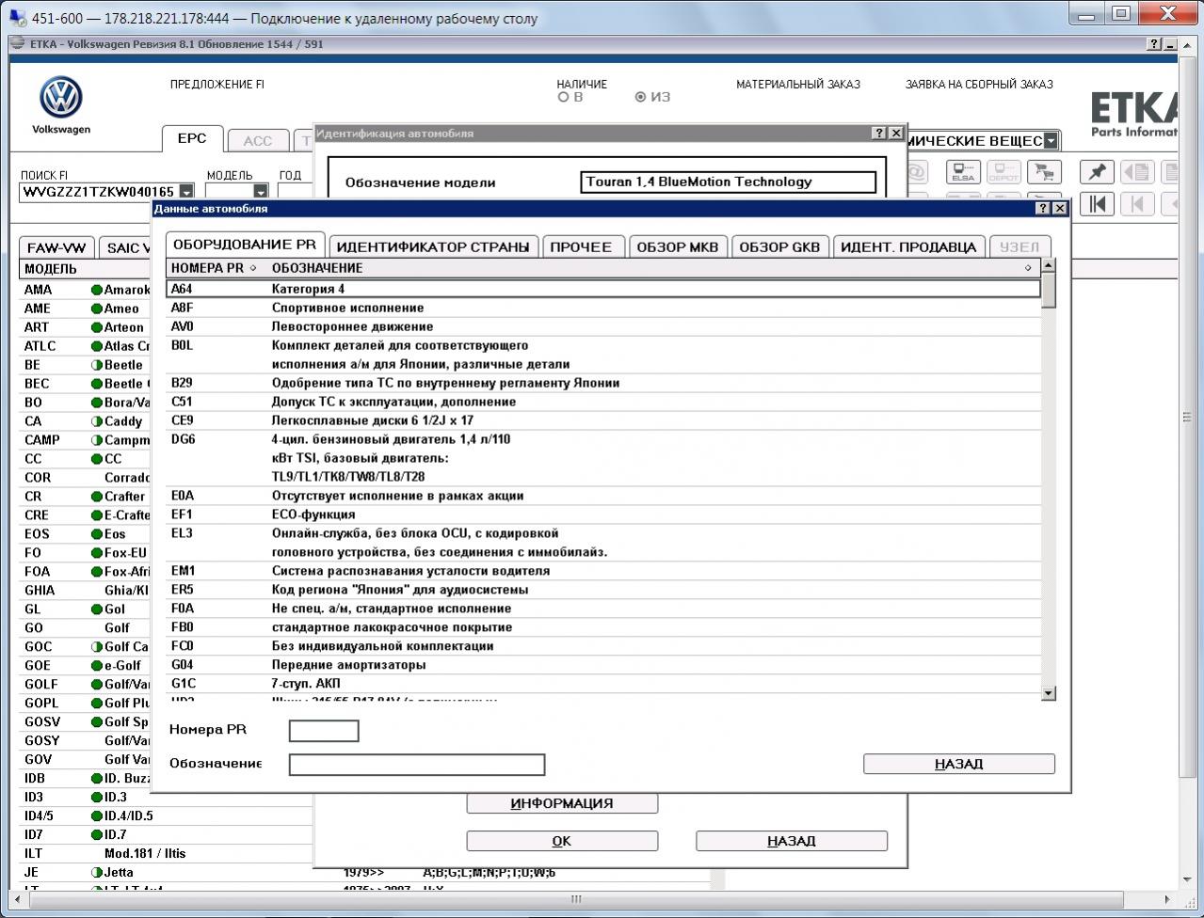Click the ПОИСК FI VIN field
Viewport: 1204px width, 918px height.
[99, 192]
